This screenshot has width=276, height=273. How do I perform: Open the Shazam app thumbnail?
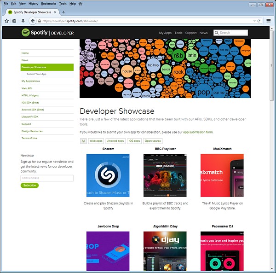[108, 175]
